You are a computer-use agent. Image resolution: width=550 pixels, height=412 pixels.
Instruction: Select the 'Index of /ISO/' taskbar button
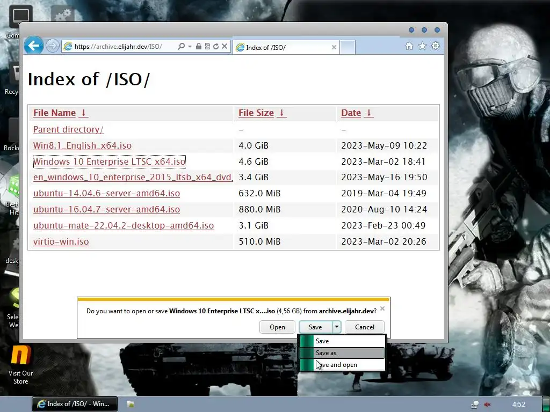coord(75,404)
